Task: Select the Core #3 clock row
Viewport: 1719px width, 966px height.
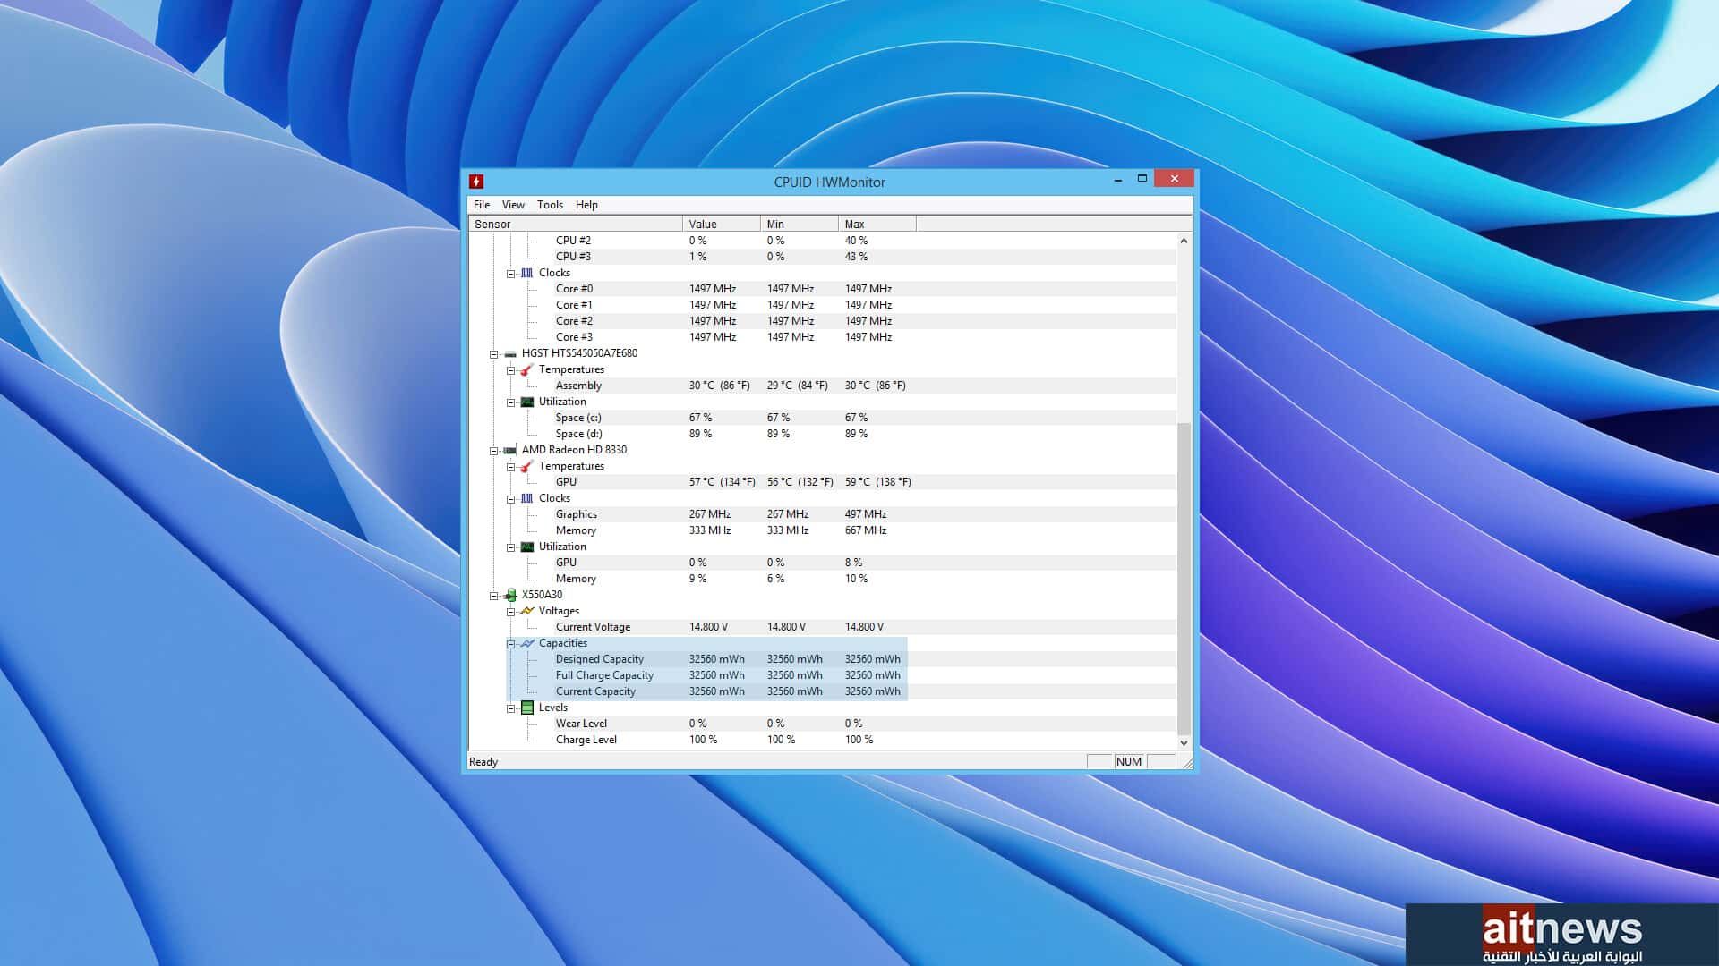Action: click(x=864, y=337)
